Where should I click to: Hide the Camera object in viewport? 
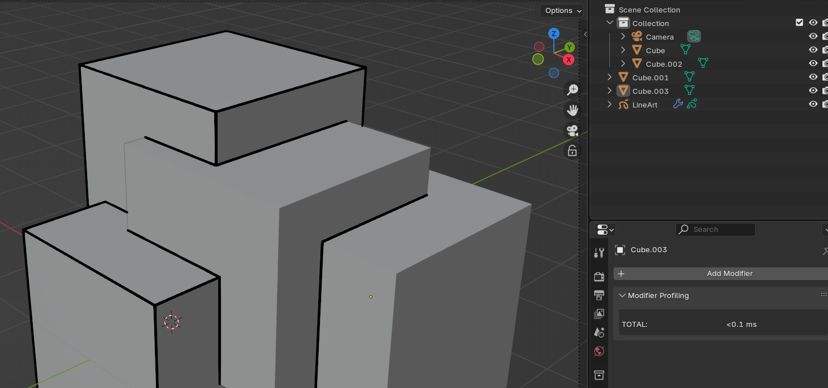[813, 36]
